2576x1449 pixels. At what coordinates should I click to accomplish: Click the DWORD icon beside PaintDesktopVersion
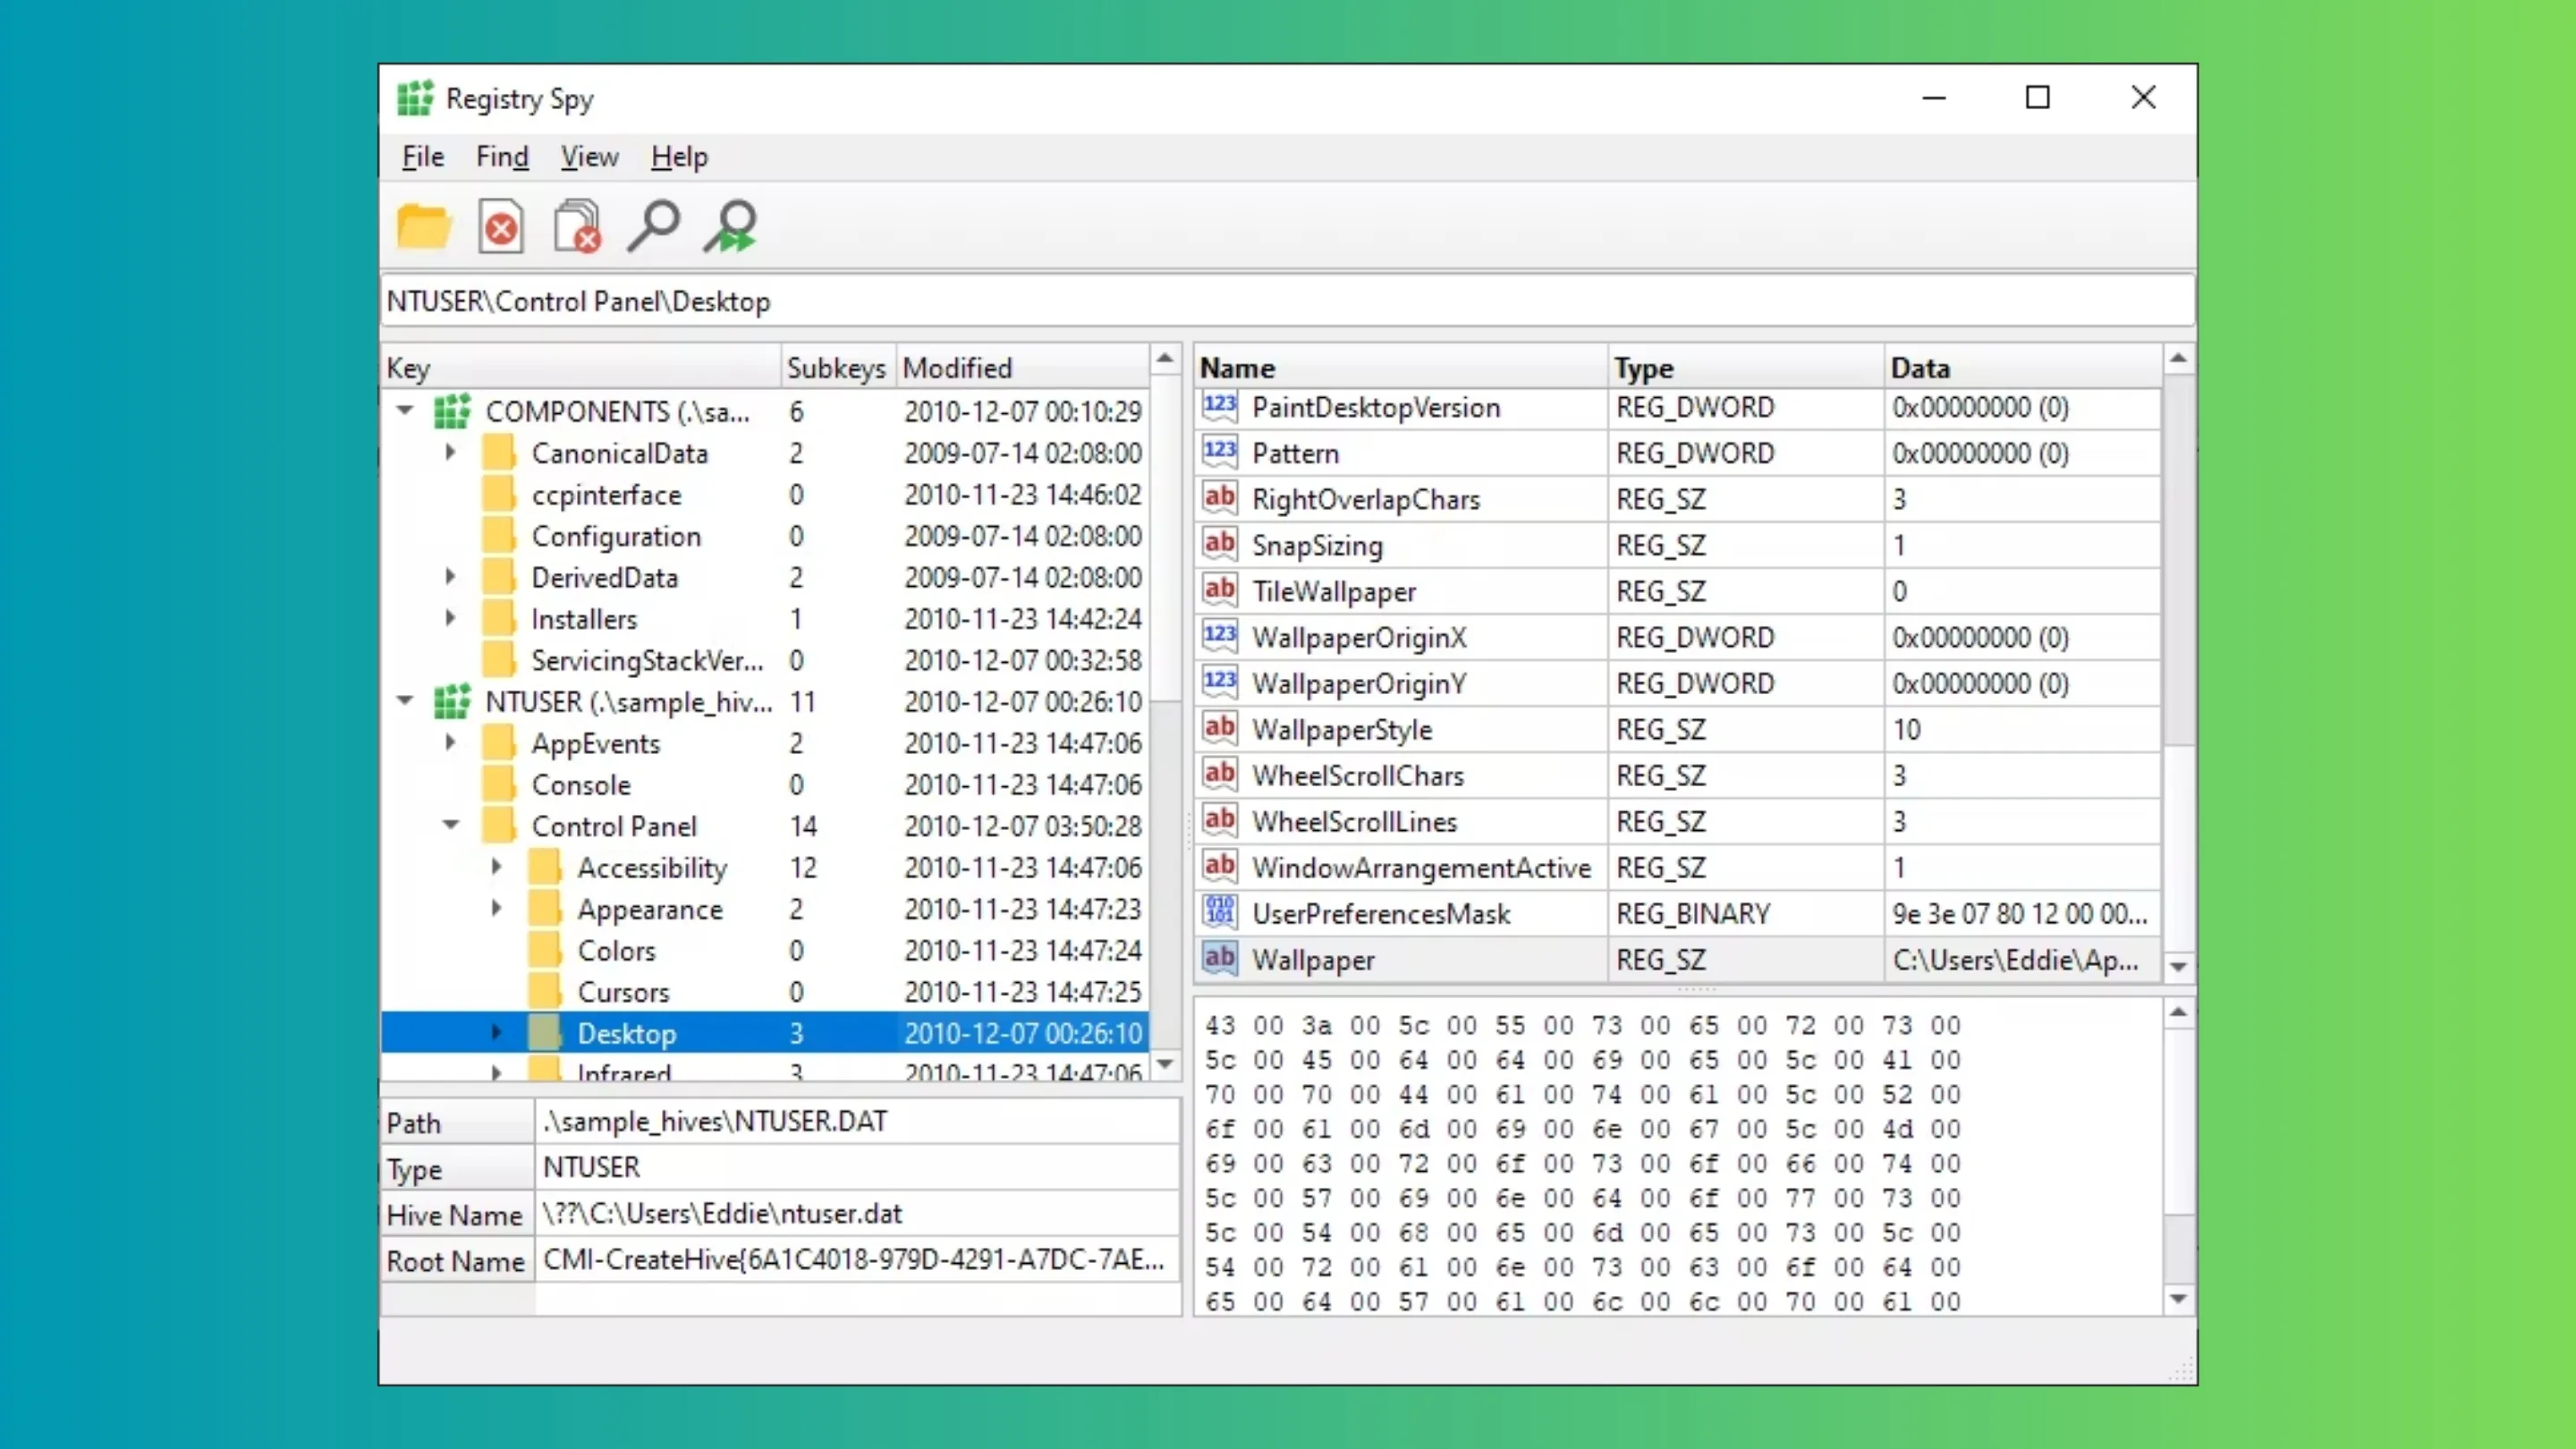point(1219,407)
